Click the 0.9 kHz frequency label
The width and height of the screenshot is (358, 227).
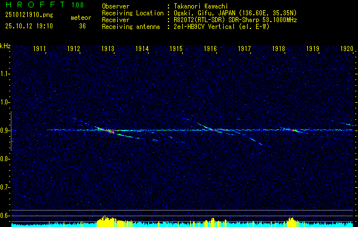point(5,131)
